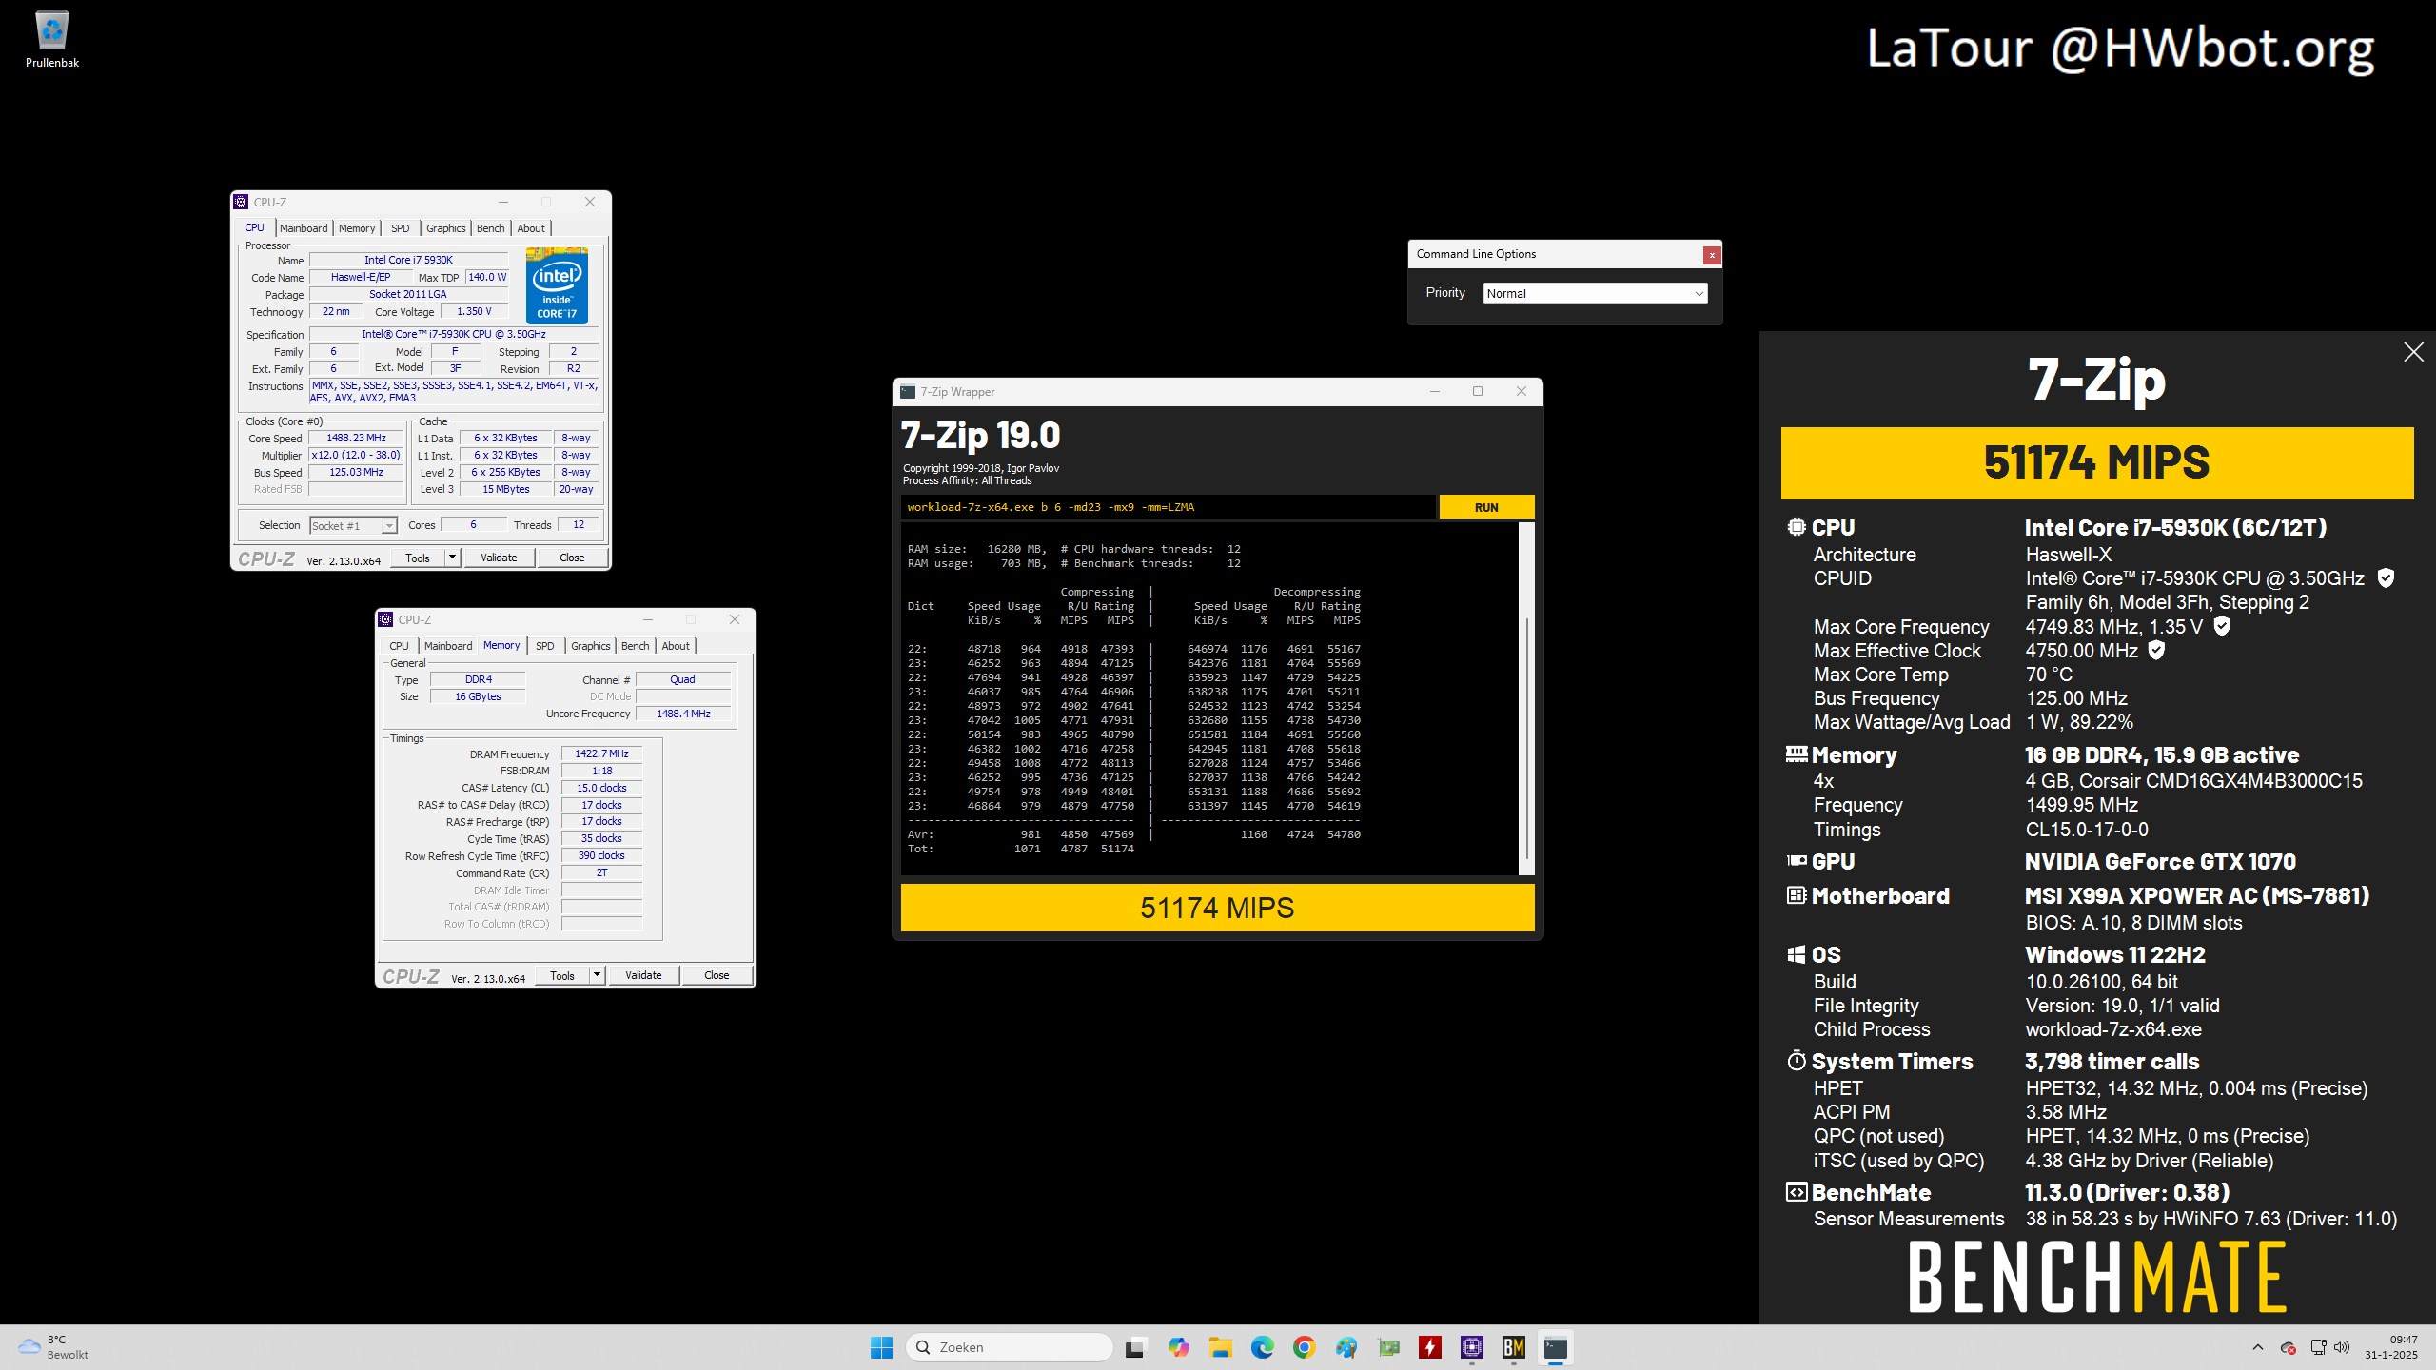Click the Motherboard section icon in BenchMate

click(1797, 895)
